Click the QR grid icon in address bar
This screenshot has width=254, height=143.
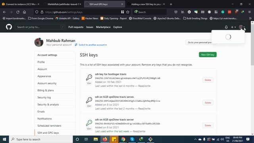[123, 12]
